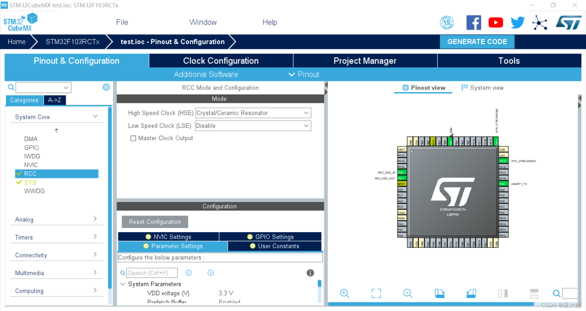Click the STM32CubeMX logo
This screenshot has width=586, height=311.
[20, 22]
